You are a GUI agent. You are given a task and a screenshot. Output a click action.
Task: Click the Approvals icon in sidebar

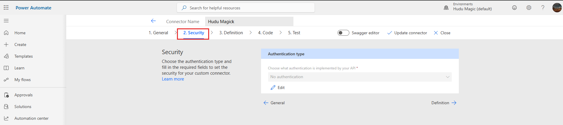point(6,95)
